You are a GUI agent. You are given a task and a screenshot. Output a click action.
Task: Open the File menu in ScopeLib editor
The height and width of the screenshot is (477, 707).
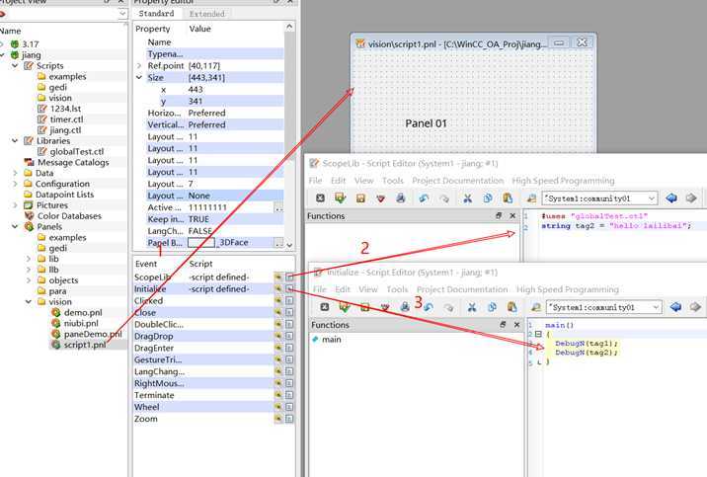(x=315, y=181)
